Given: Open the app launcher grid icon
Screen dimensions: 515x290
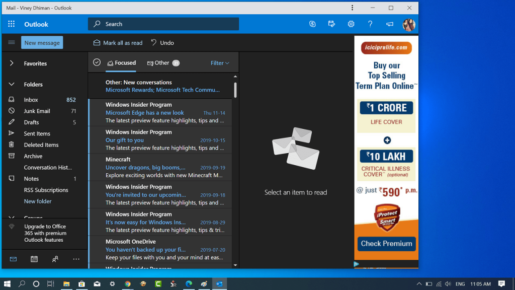Looking at the screenshot, I should 11,24.
